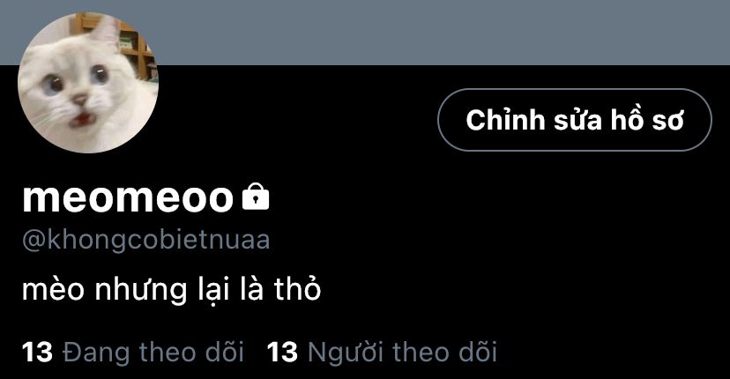The width and height of the screenshot is (730, 379).
Task: Click the number 13 before Người theo dõi
Action: [283, 352]
